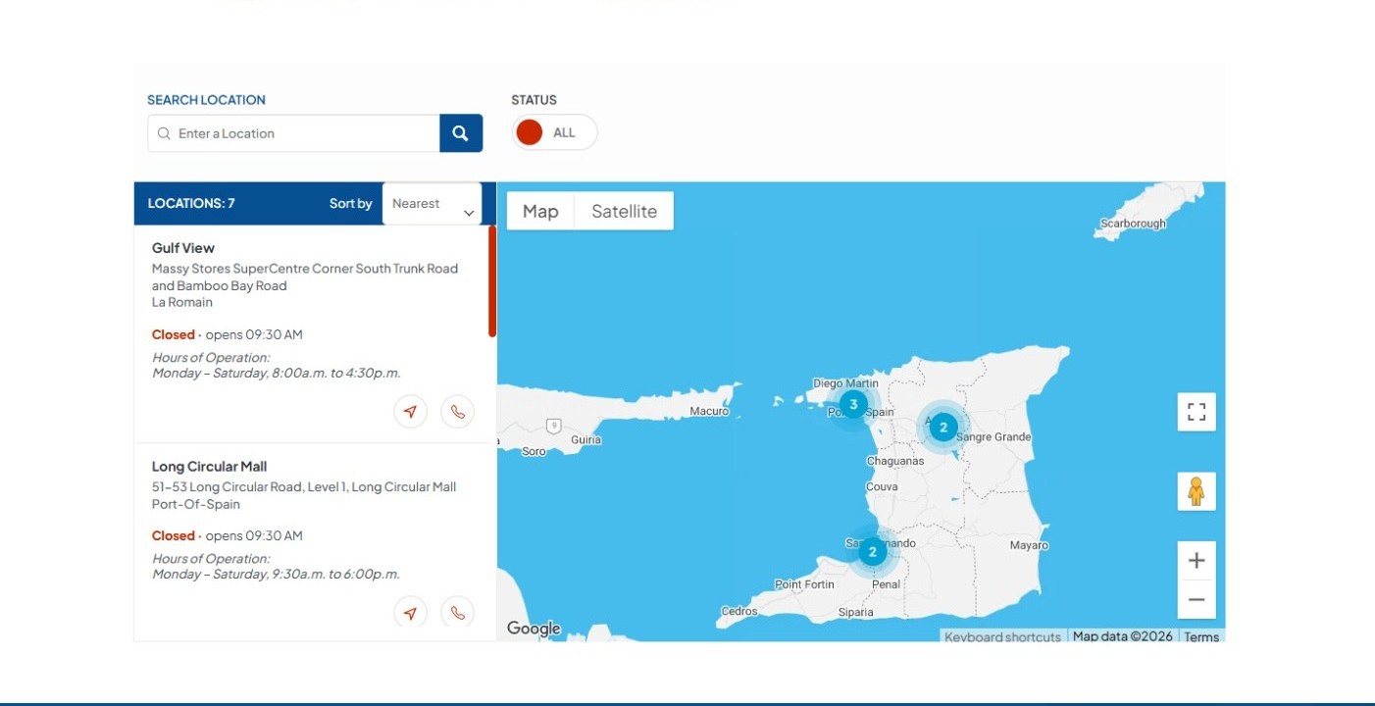Screen dimensions: 1375x706
Task: Click the red scrollbar in locations list
Action: click(x=492, y=281)
